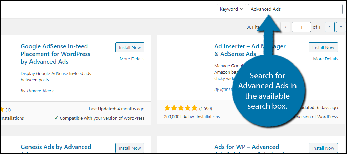Click the current page number field
Screen dimensions: 347x154
(x=301, y=27)
